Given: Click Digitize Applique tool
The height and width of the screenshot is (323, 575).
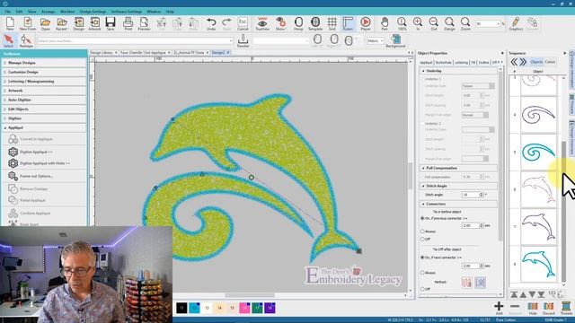Looking at the screenshot, I should click(x=36, y=152).
